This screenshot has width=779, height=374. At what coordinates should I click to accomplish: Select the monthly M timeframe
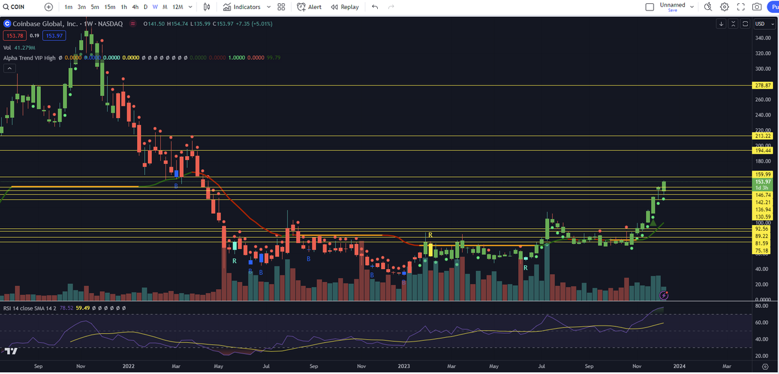tap(165, 6)
